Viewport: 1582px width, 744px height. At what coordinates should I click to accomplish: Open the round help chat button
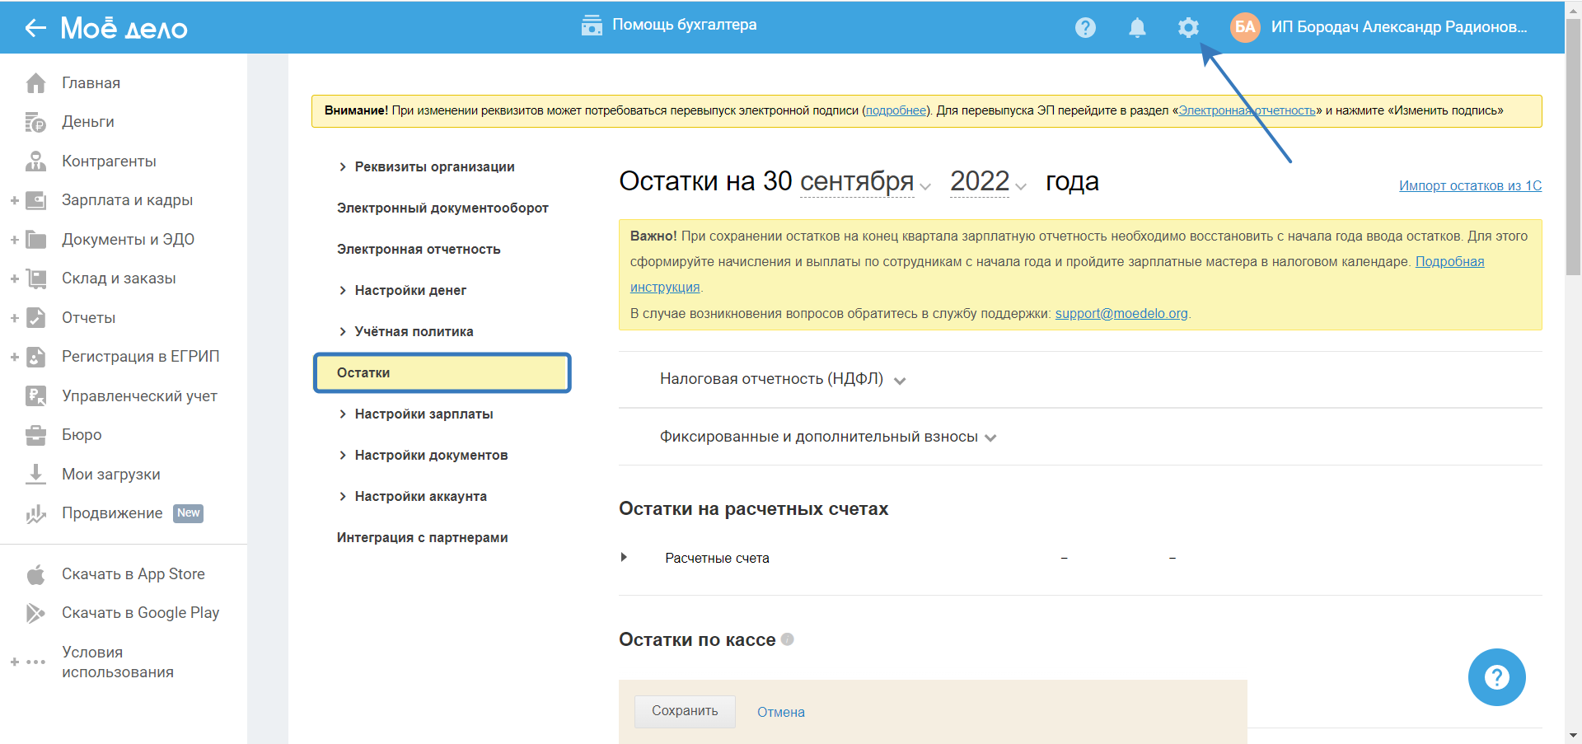point(1496,677)
